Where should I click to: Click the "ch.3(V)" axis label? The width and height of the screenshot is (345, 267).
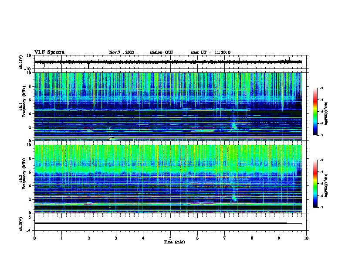[x=21, y=224]
